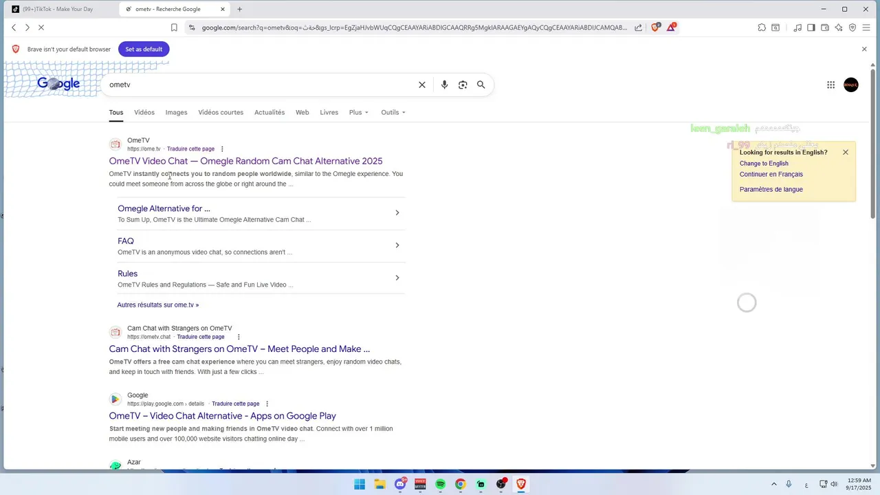Submit the search with the magnifier icon
Viewport: 880px width, 495px height.
[481, 85]
